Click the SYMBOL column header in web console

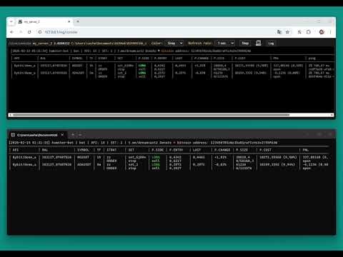click(x=77, y=58)
